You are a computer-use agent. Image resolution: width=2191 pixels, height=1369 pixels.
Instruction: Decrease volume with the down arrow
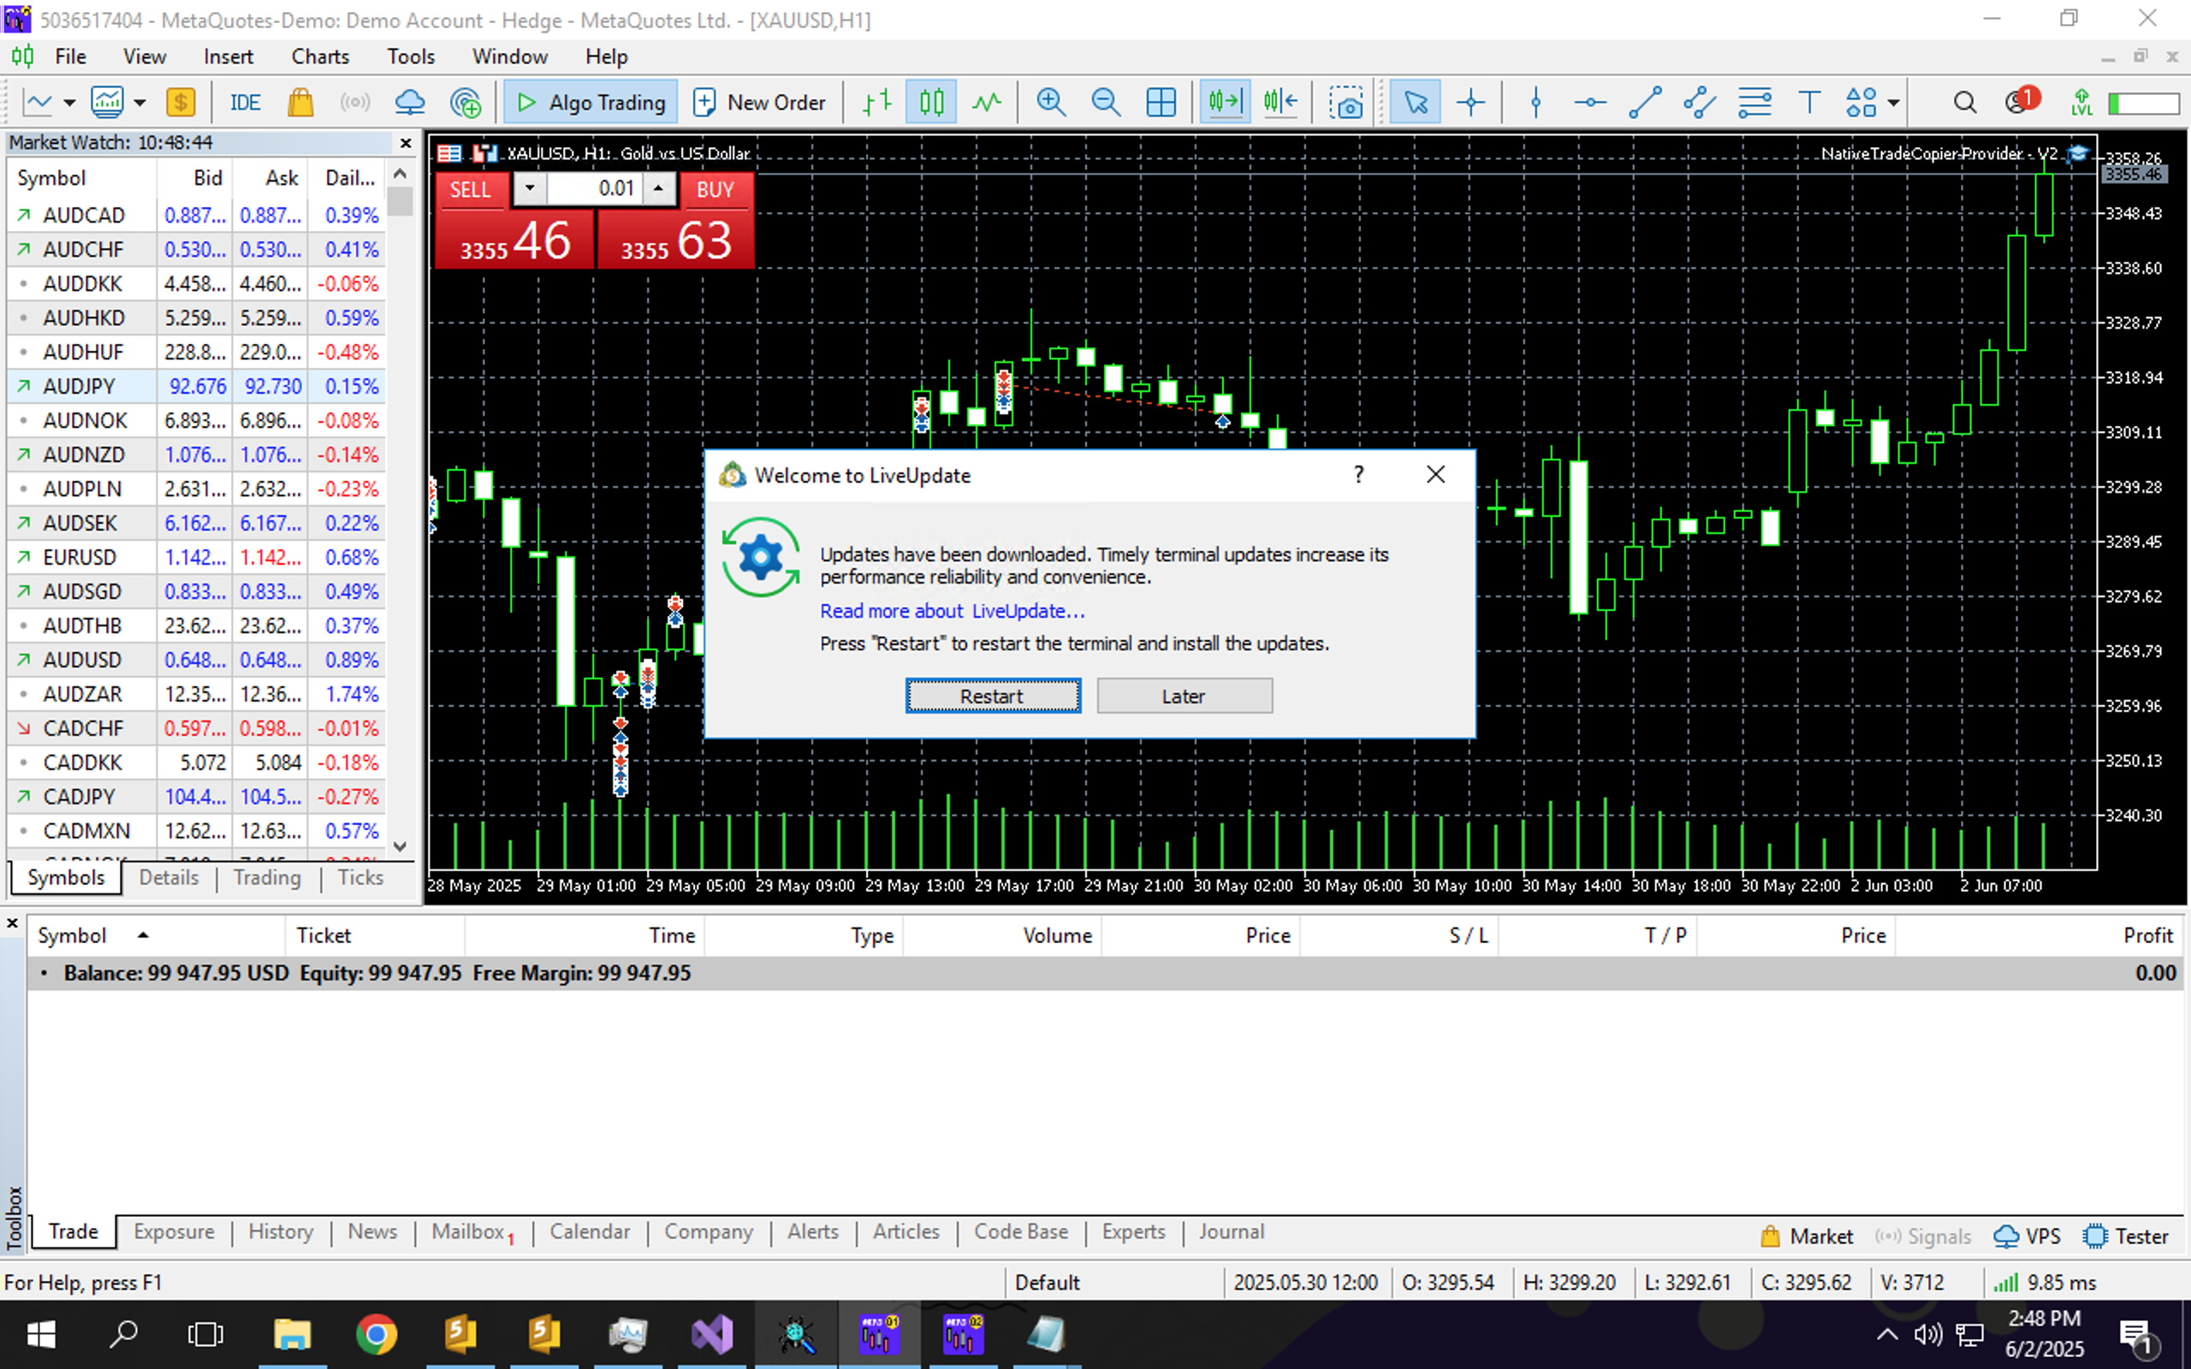(530, 188)
